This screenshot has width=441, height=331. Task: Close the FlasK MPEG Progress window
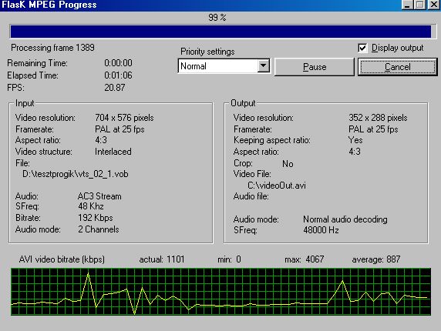434,5
